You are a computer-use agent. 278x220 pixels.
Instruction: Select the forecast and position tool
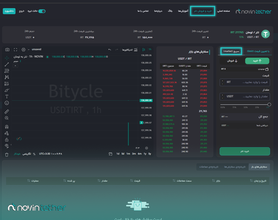[7, 84]
